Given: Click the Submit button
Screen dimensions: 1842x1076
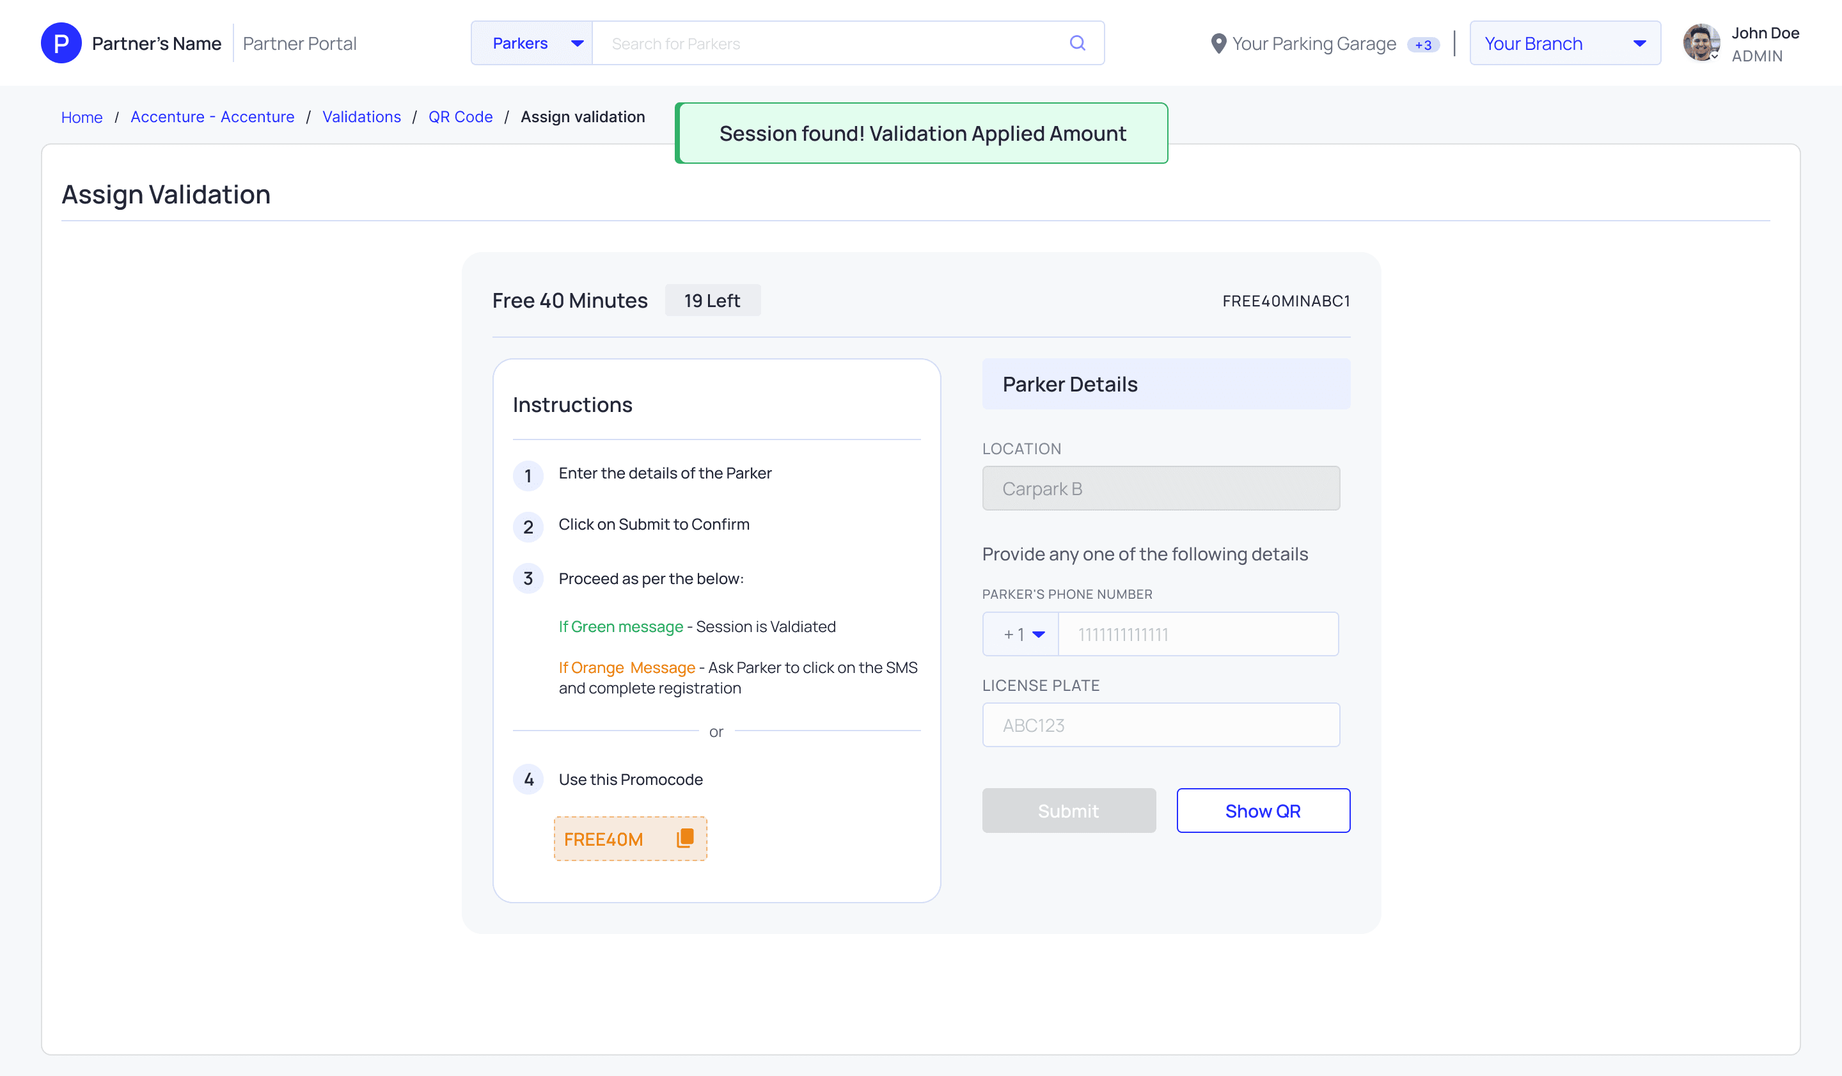Looking at the screenshot, I should click(x=1068, y=810).
